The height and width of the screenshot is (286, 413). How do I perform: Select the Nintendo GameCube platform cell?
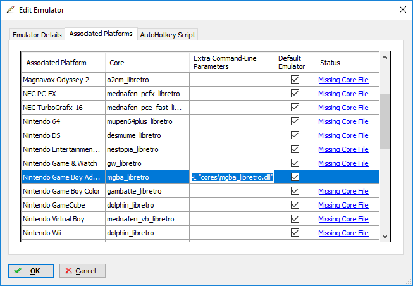tap(63, 205)
